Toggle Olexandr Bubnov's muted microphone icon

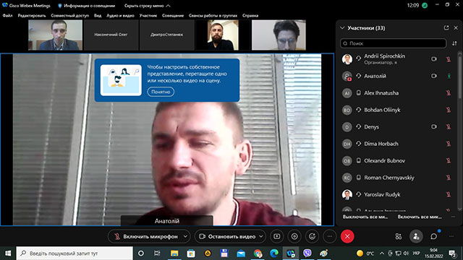pos(449,160)
